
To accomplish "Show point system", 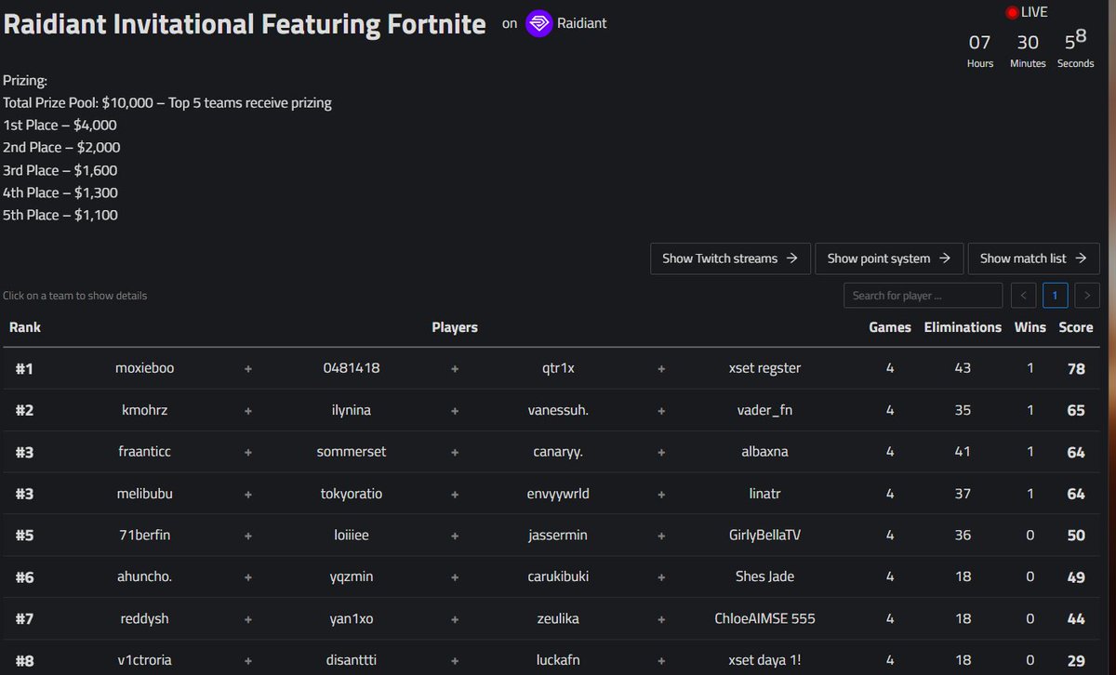I will 889,258.
